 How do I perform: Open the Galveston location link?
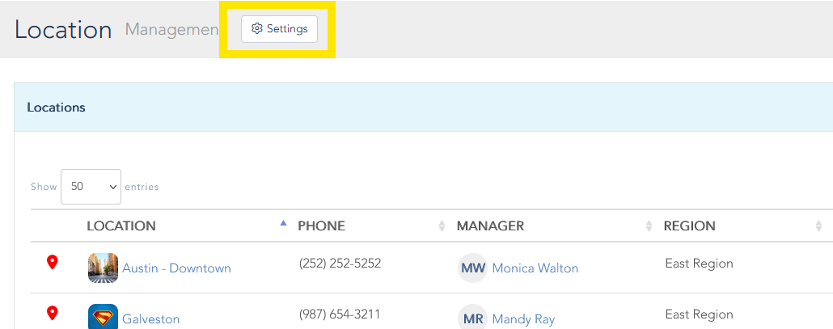click(x=150, y=319)
